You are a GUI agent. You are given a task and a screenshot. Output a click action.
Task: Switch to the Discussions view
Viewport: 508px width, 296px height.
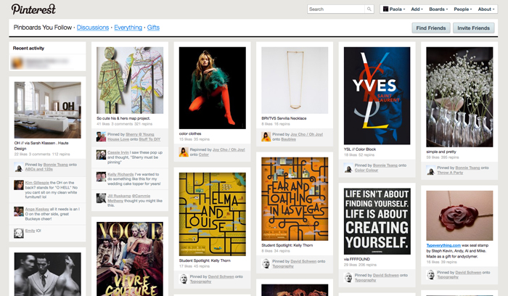93,28
